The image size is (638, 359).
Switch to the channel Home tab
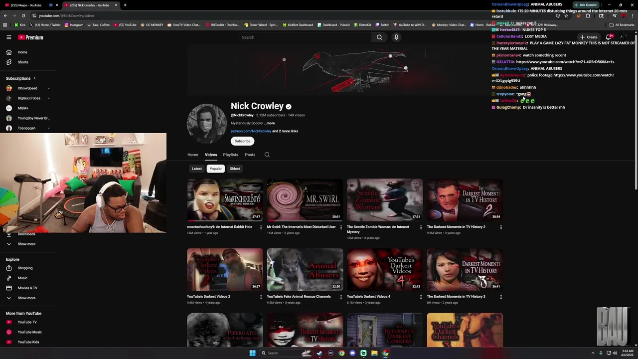pyautogui.click(x=193, y=155)
